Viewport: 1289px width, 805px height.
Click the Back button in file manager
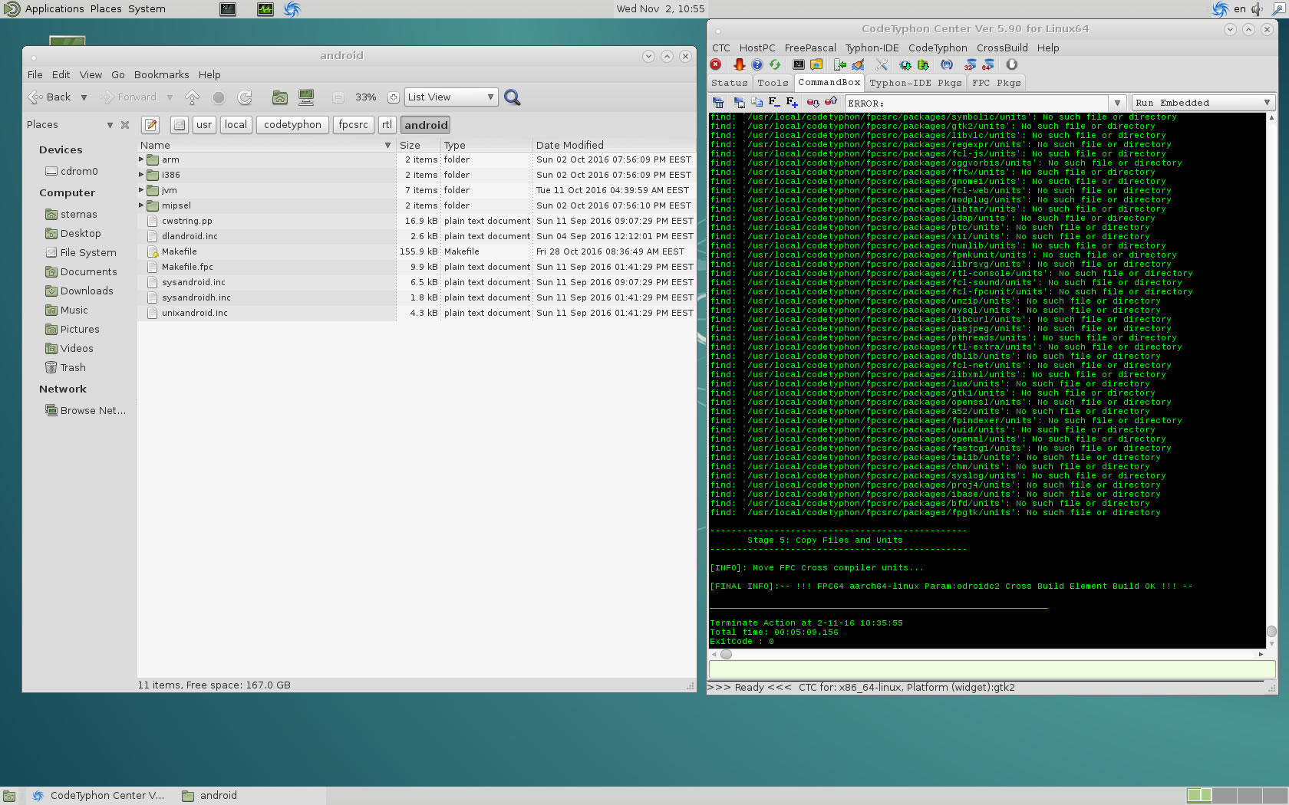[x=51, y=97]
